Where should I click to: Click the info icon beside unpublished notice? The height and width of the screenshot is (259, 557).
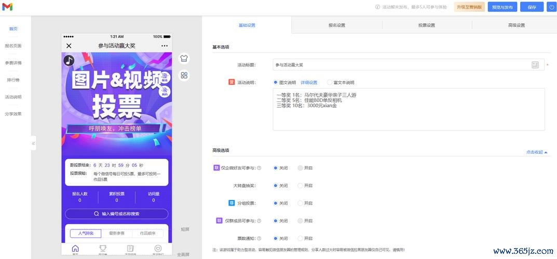(x=377, y=7)
